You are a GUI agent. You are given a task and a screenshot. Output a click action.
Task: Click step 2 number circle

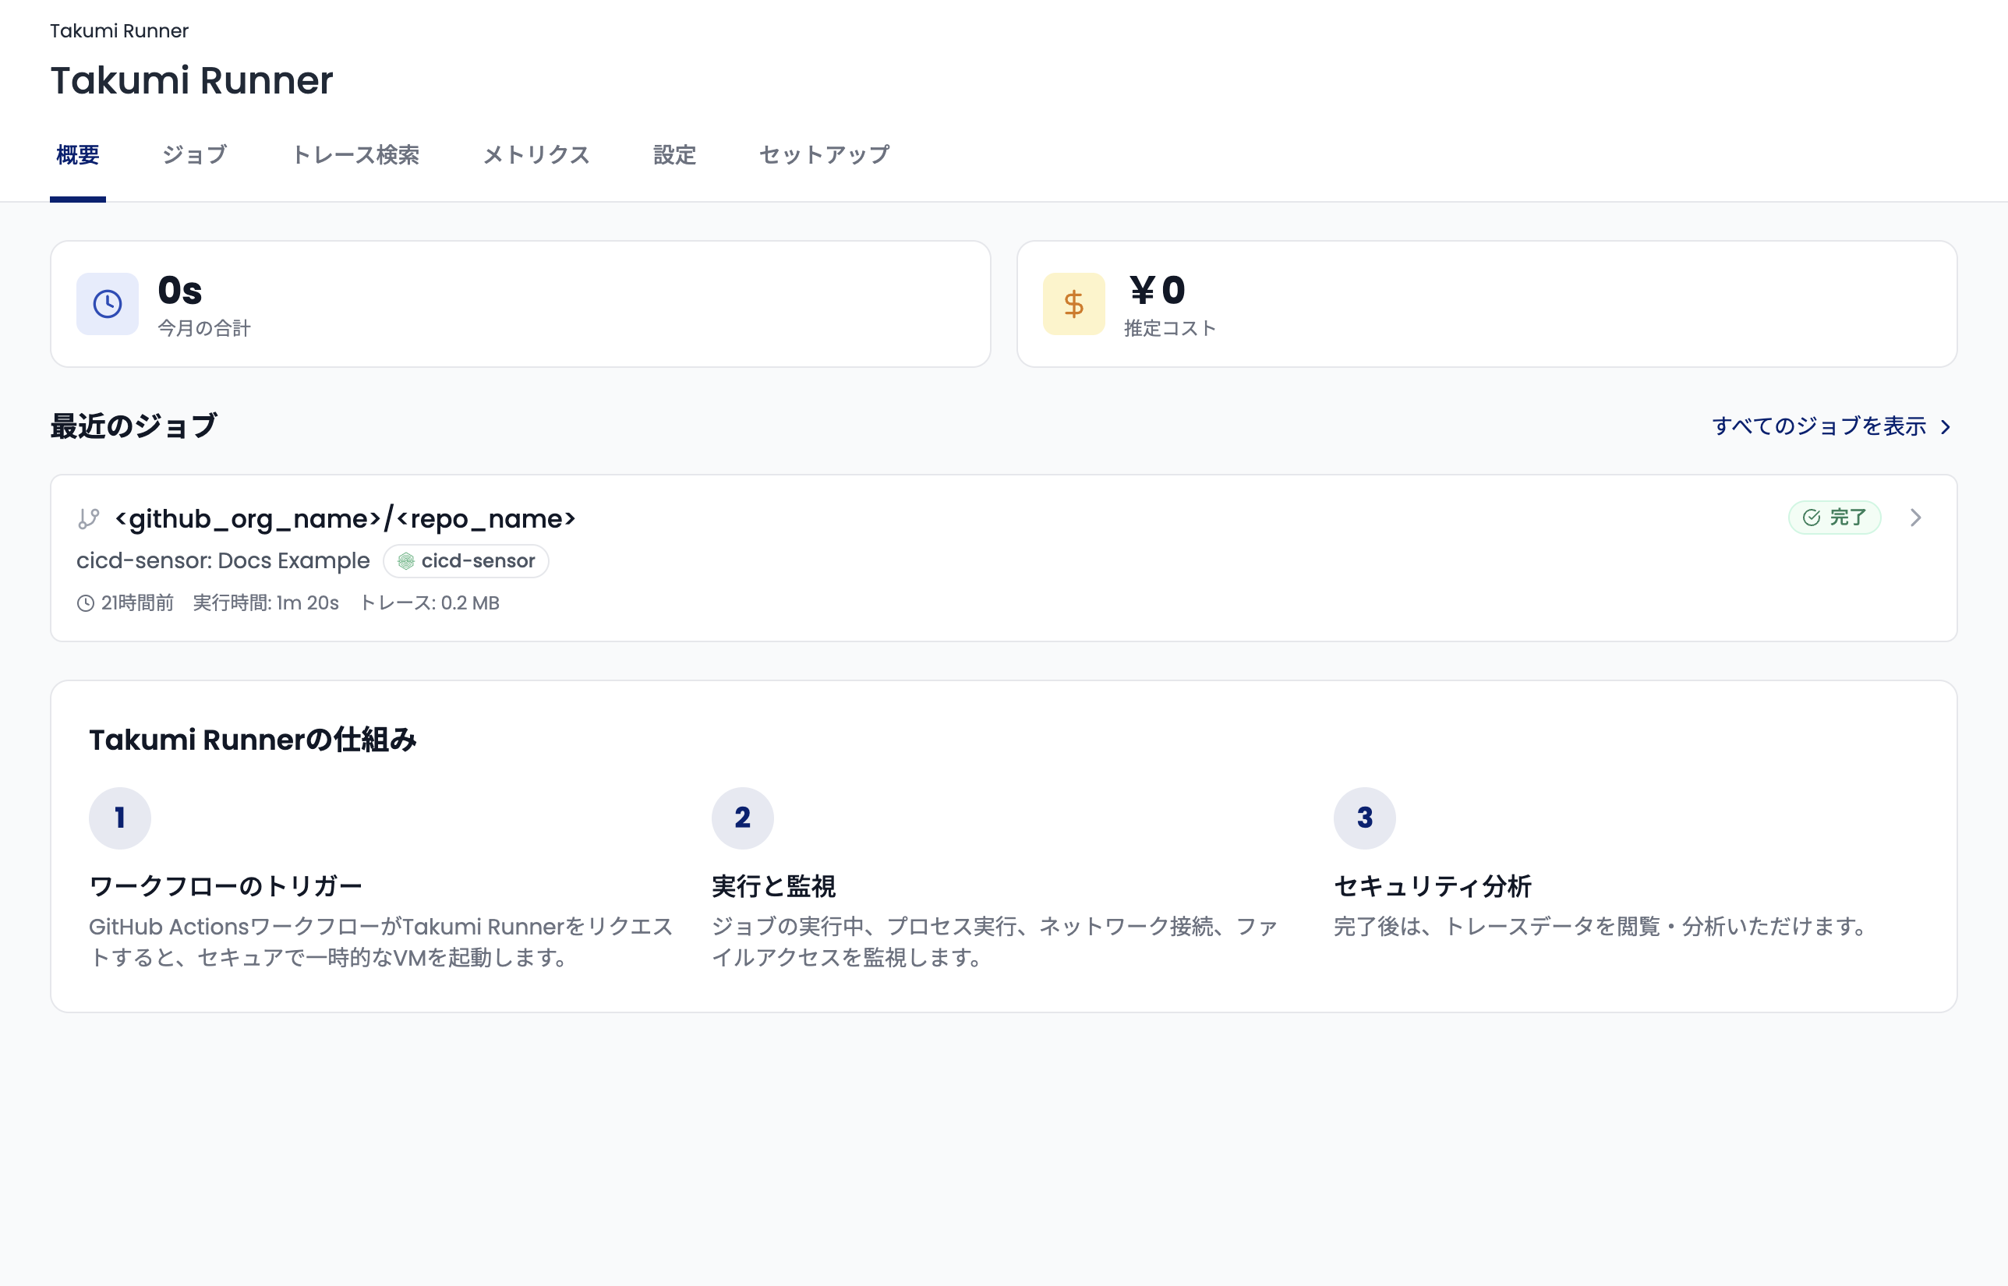pos(742,818)
